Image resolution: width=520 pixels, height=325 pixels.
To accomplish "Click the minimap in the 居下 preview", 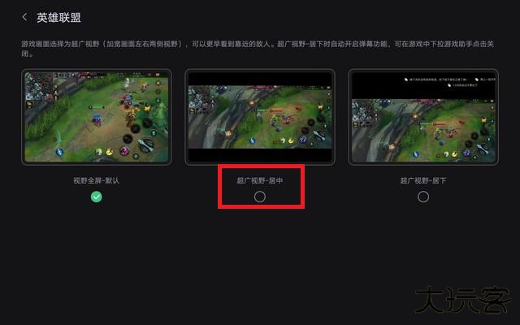I will tap(364, 111).
